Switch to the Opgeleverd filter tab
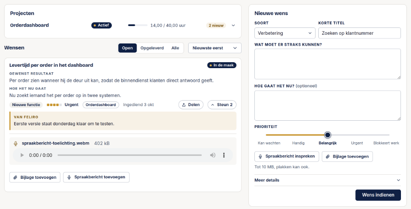The height and width of the screenshot is (209, 411). coord(152,48)
